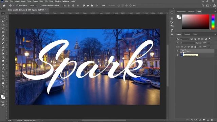This screenshot has height=122, width=217.
Task: Select the Spark text layer thumbnail
Action: click(183, 51)
